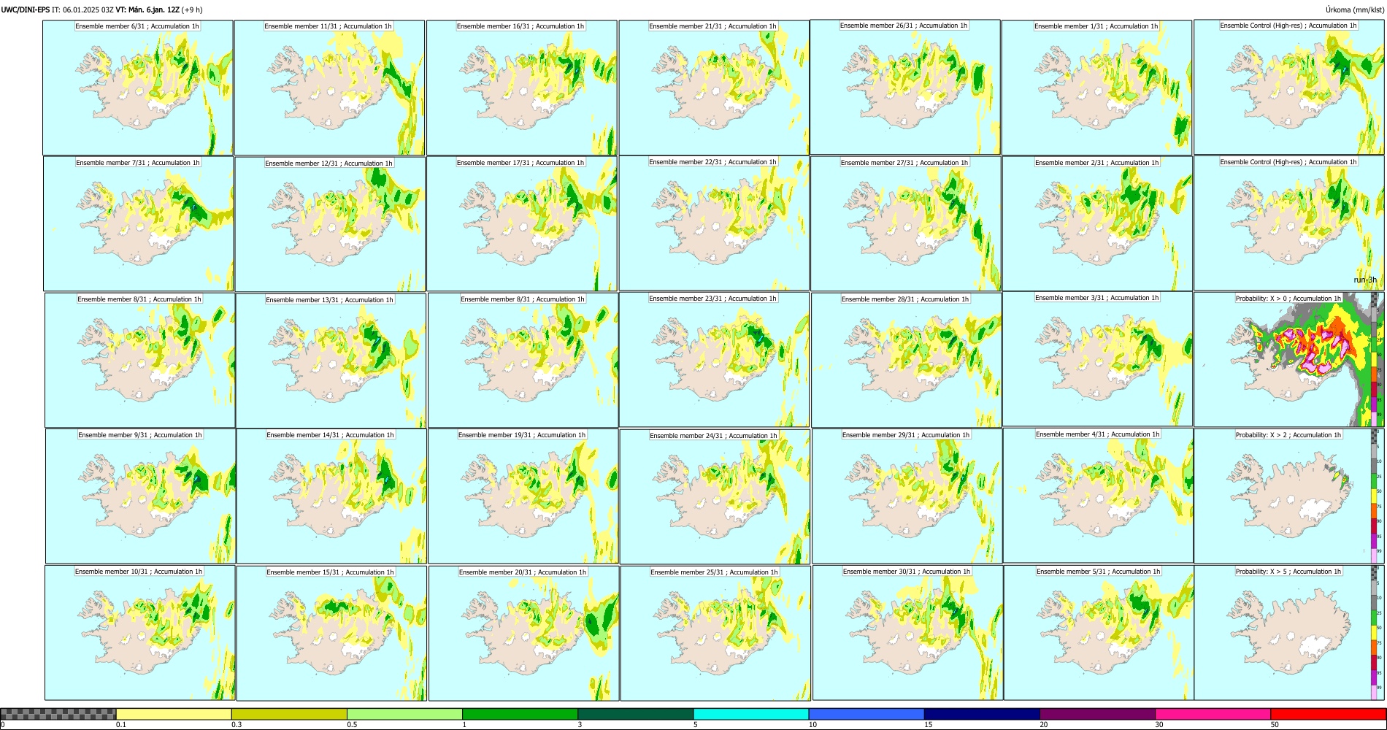Click the vertical probability scale beside X > 5 map
The width and height of the screenshot is (1387, 730).
click(x=1375, y=633)
